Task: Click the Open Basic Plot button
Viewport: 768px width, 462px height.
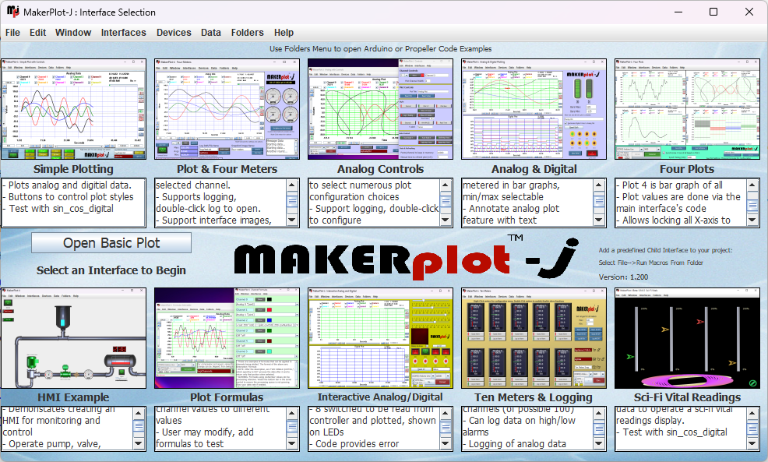Action: tap(111, 243)
